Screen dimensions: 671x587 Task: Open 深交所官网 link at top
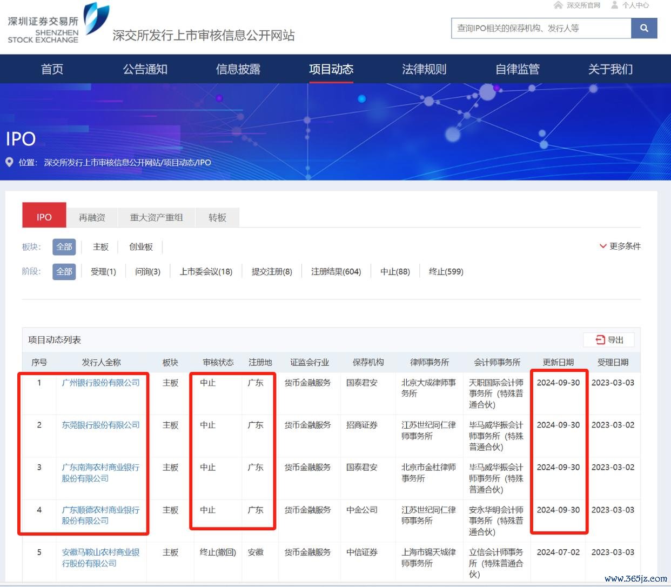pyautogui.click(x=583, y=5)
